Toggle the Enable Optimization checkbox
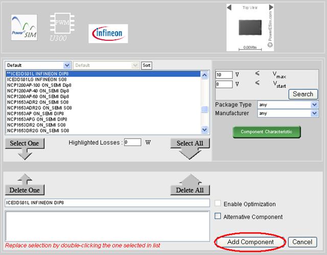The width and height of the screenshot is (327, 255). click(x=218, y=204)
